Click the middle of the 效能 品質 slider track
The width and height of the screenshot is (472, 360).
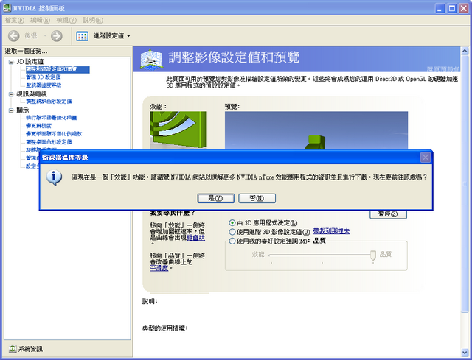[x=321, y=255]
